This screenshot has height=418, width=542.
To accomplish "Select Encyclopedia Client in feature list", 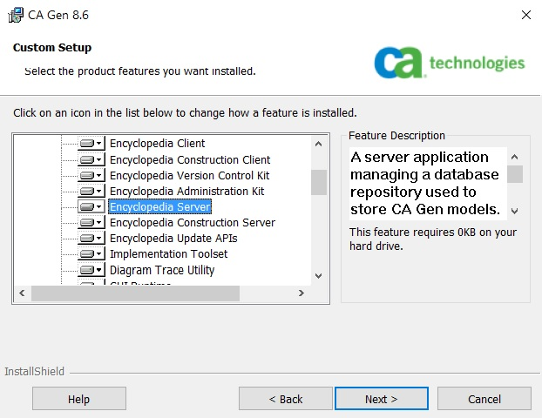I will (157, 144).
